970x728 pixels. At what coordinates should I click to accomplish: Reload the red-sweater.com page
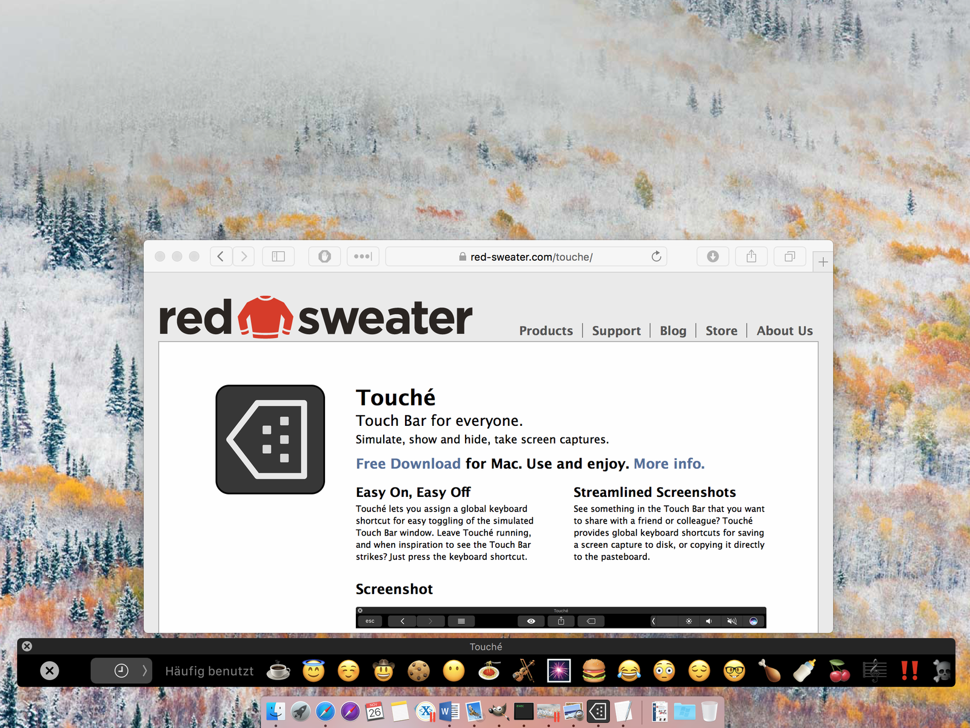point(656,257)
